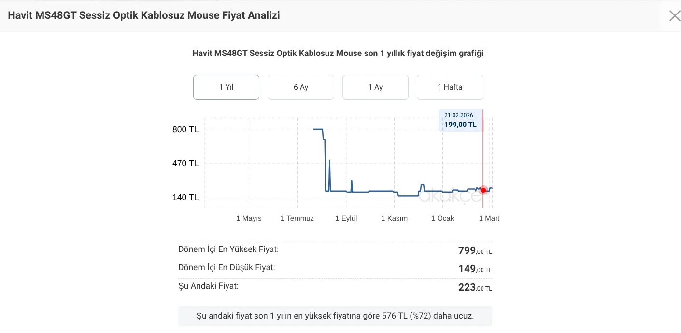Click the lowest price value 149,00 TL
681x333 pixels.
(475, 269)
